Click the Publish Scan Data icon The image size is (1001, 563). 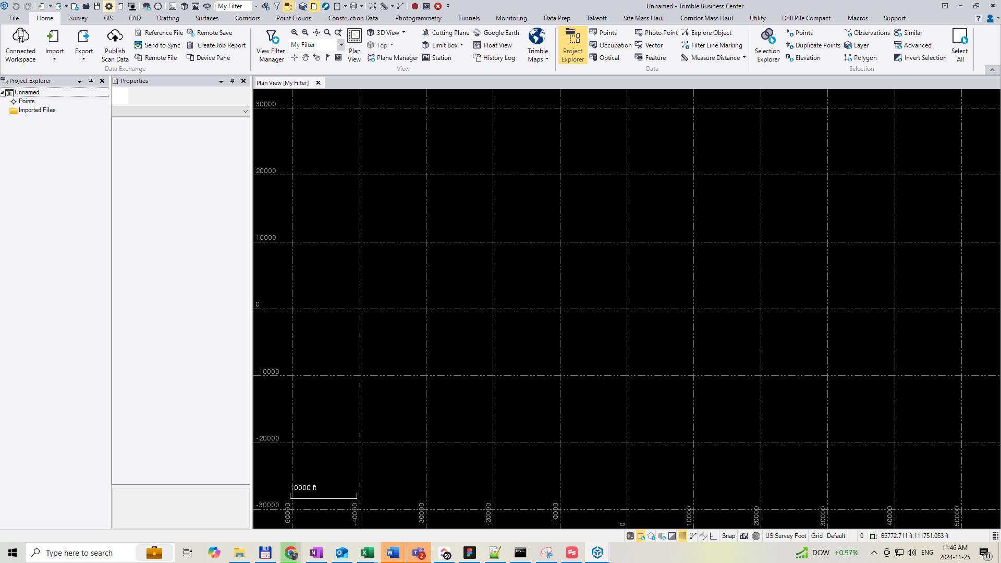[115, 37]
